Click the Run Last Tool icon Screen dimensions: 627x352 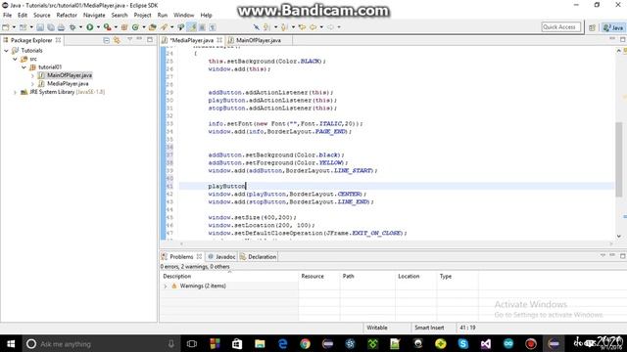coord(107,27)
